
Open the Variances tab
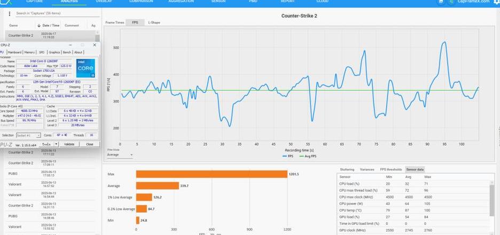[x=366, y=170]
